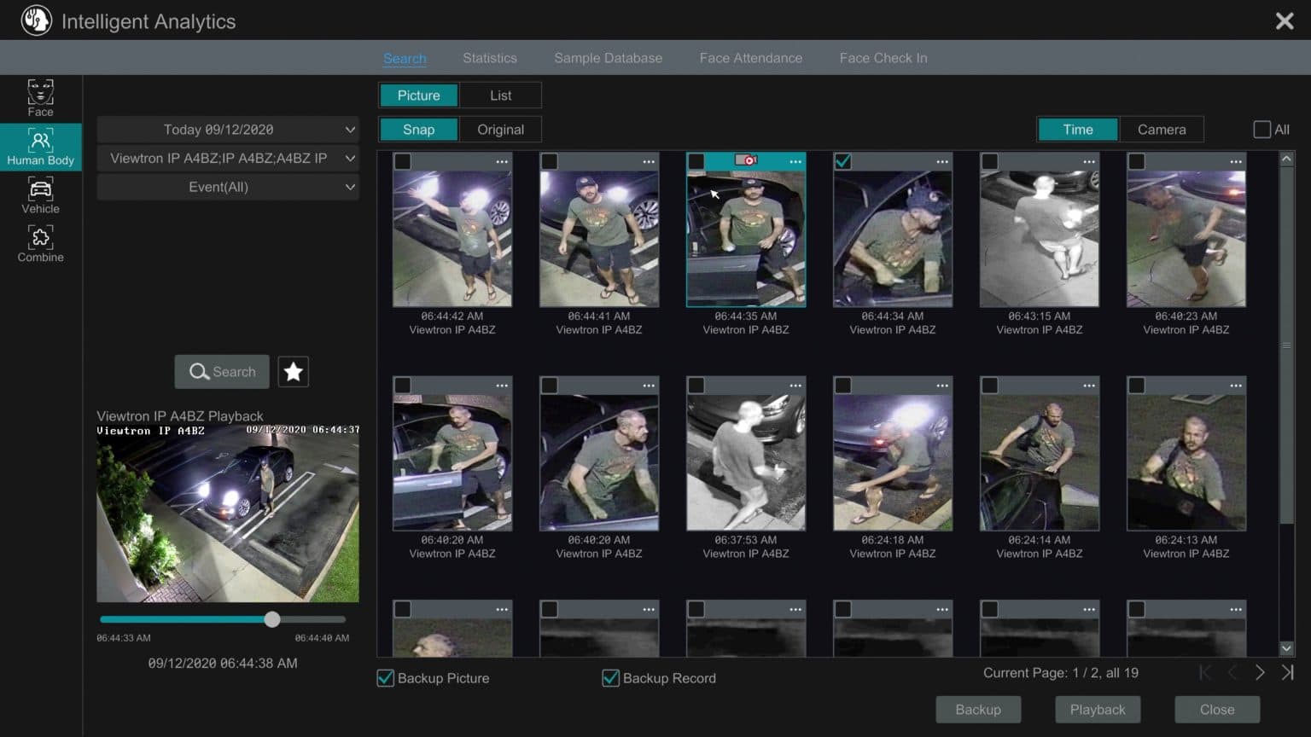Switch to the Statistics tab

(x=489, y=58)
